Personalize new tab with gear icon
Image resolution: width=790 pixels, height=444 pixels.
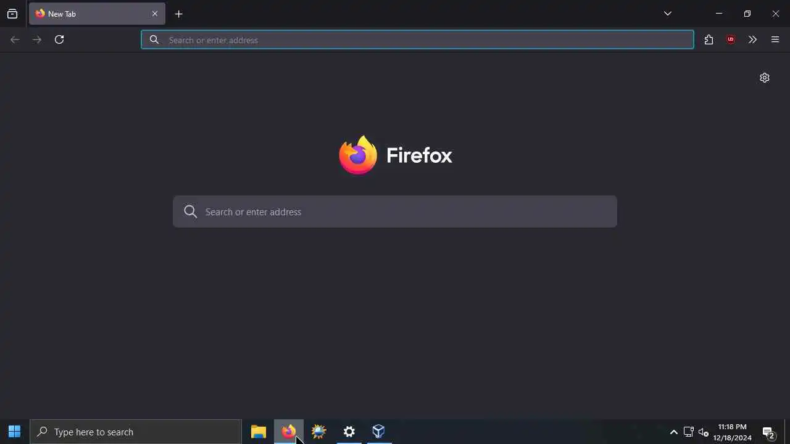pos(765,78)
